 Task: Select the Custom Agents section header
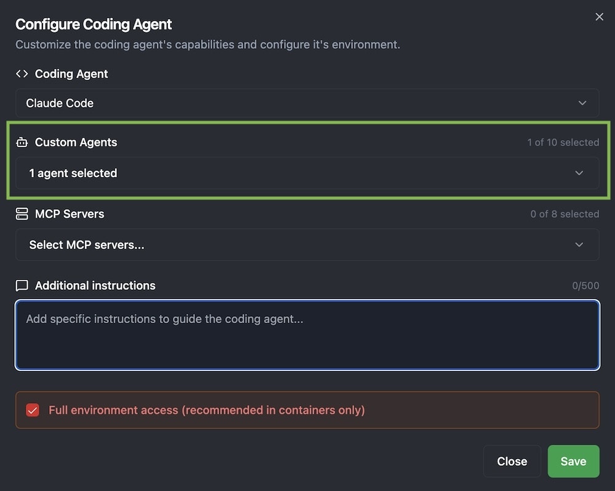click(75, 142)
